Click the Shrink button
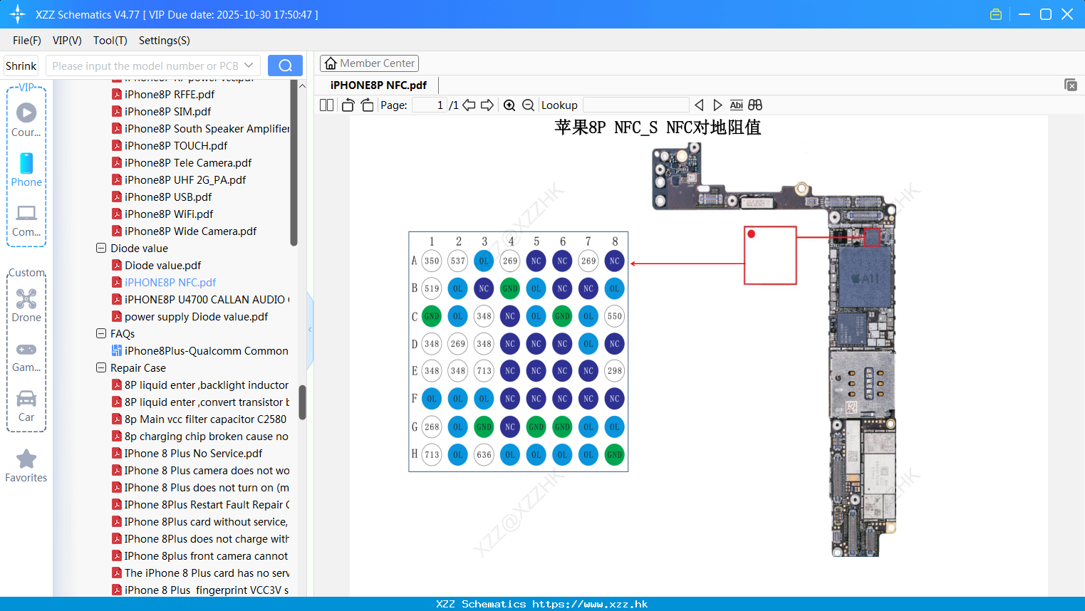 point(21,66)
